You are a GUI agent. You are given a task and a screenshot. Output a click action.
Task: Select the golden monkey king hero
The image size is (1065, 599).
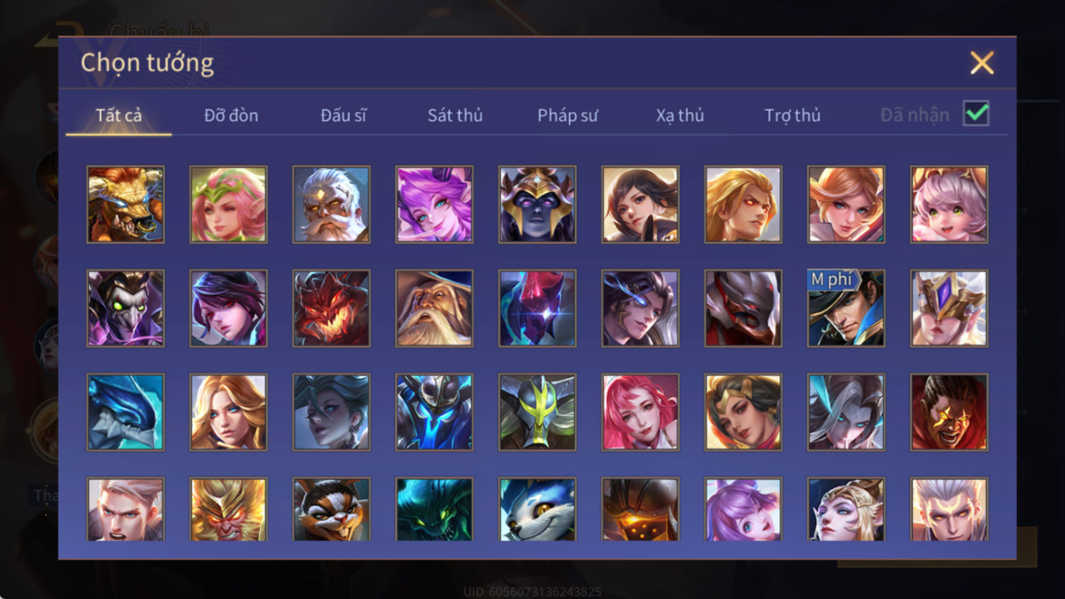[x=228, y=509]
